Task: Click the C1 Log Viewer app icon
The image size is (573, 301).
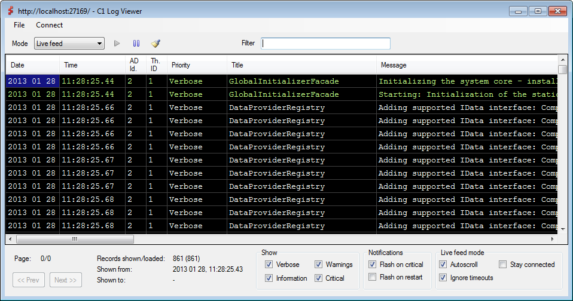Action: pos(10,11)
